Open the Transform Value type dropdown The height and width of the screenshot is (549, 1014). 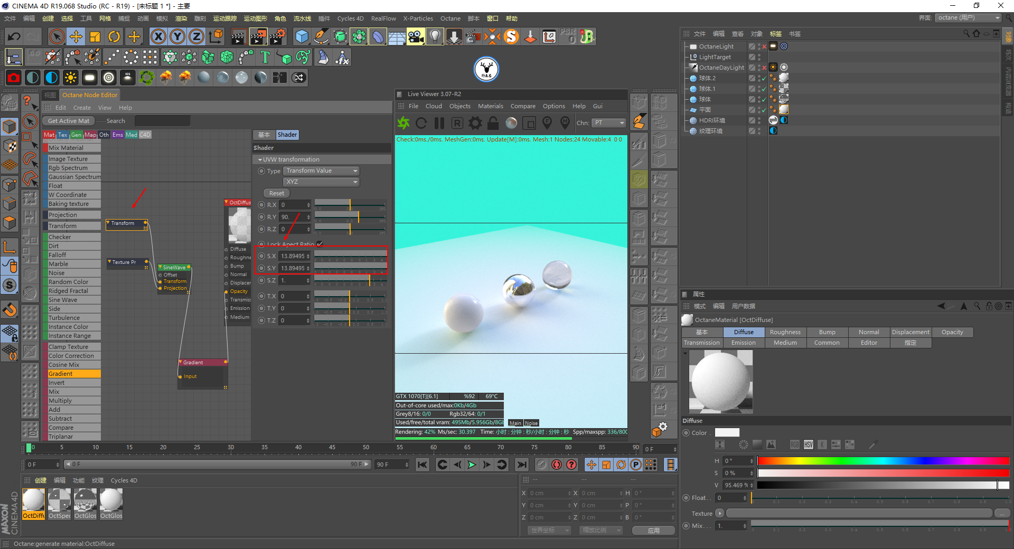pos(322,171)
